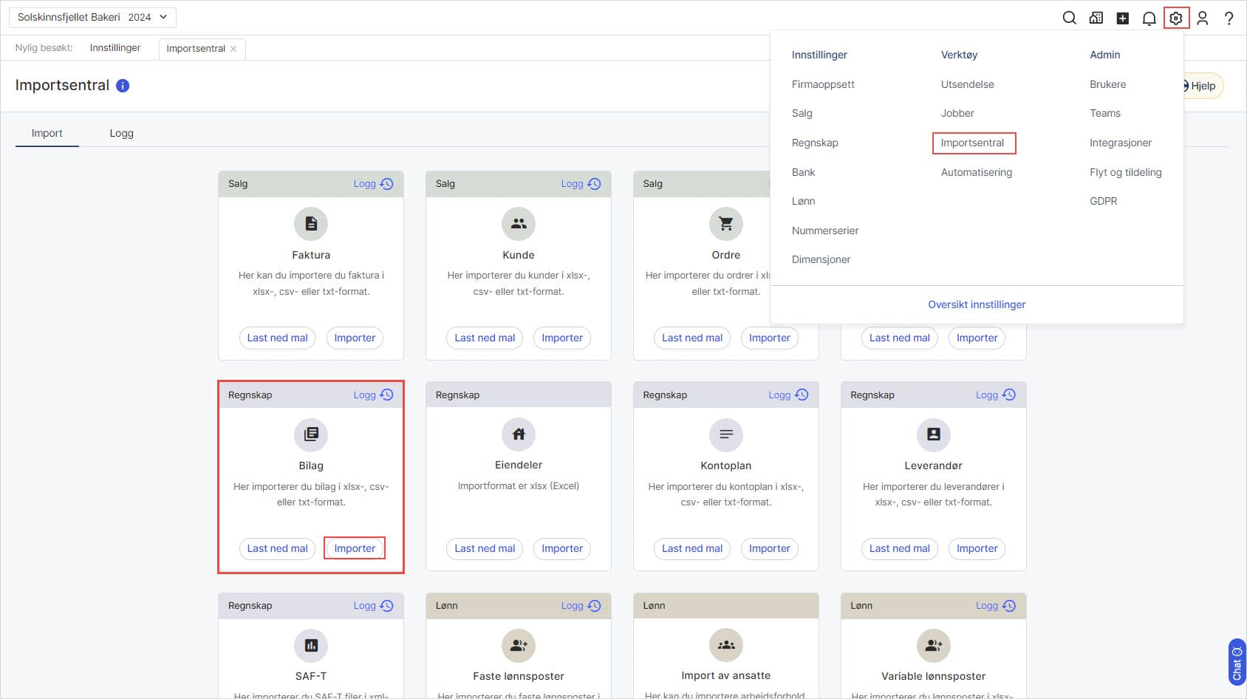Click the Ordre shopping cart icon

[x=725, y=223]
